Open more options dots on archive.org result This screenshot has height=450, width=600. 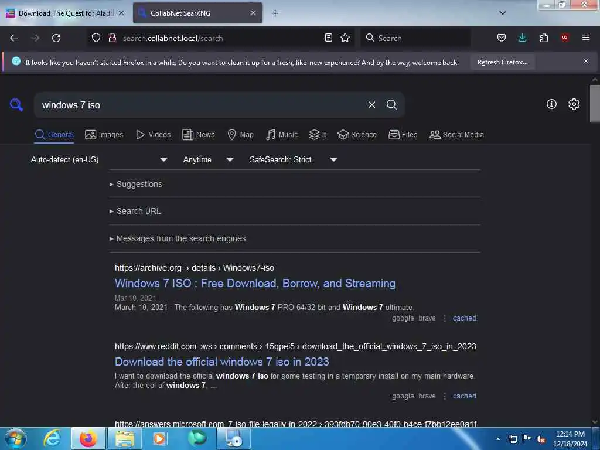coord(445,318)
